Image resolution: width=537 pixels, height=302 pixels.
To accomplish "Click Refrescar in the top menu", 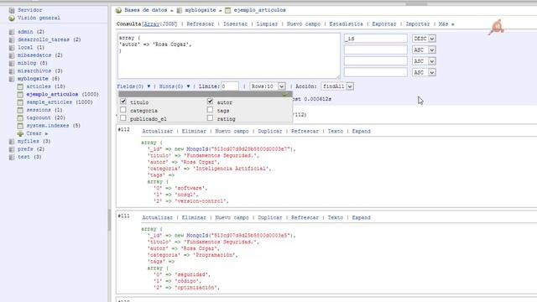I will (201, 24).
